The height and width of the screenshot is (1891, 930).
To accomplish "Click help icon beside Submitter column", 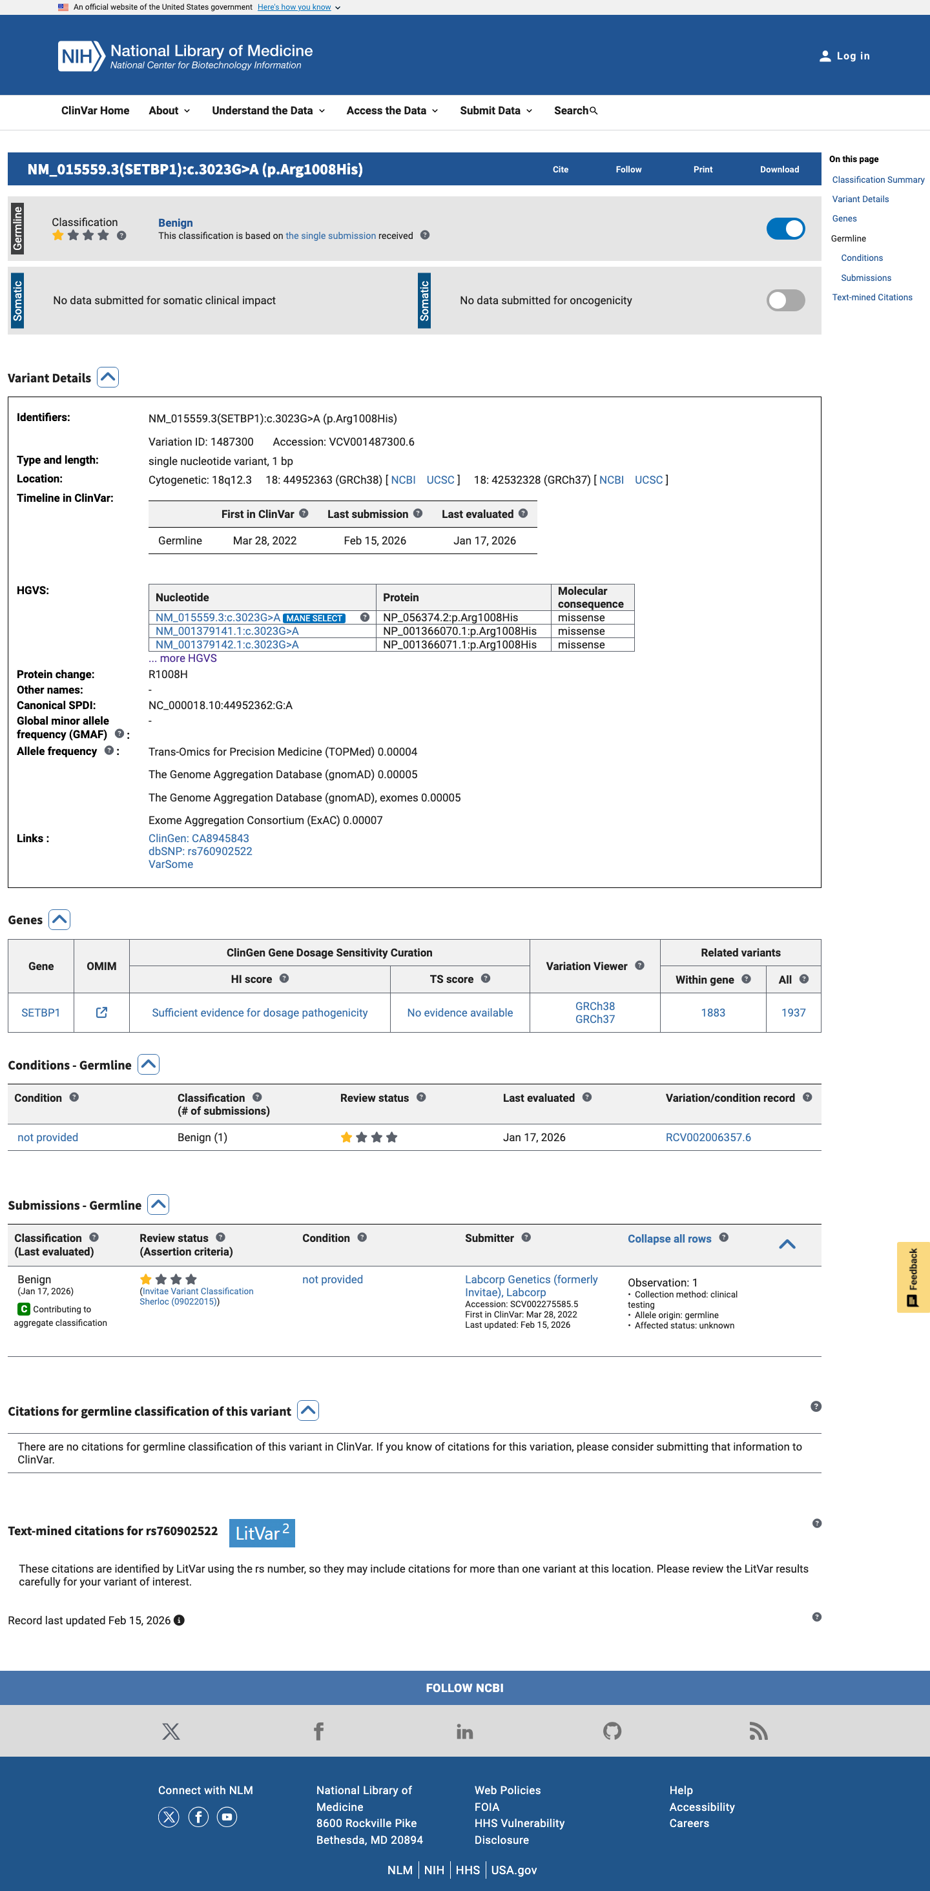I will pos(526,1237).
